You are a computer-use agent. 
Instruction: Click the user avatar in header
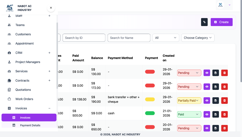(x=220, y=5)
